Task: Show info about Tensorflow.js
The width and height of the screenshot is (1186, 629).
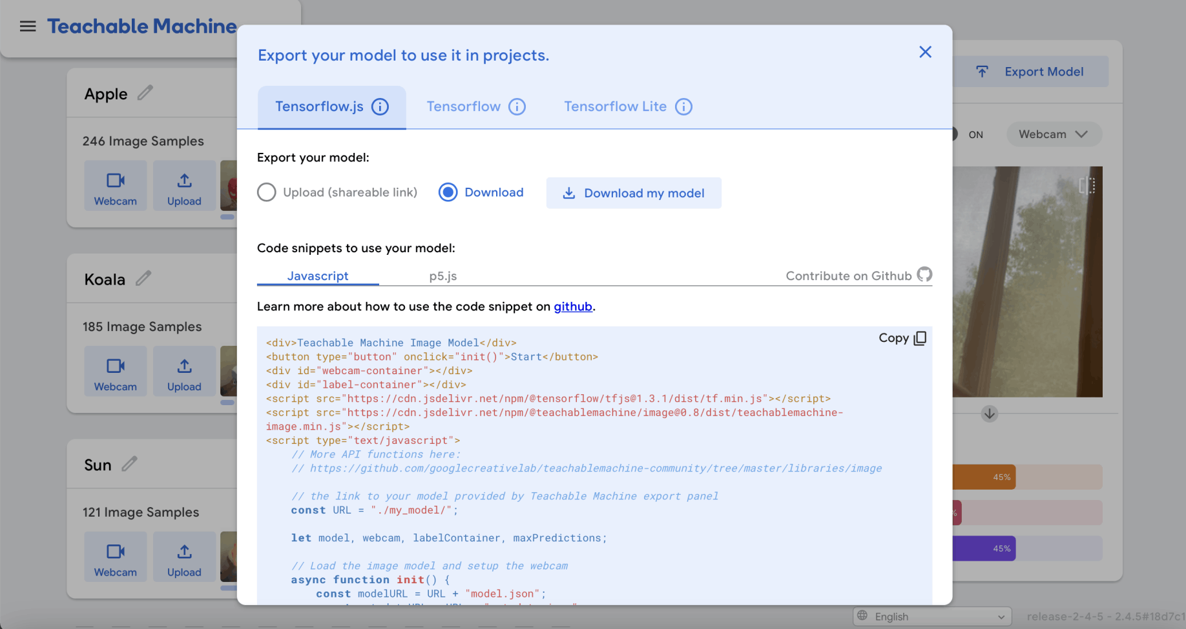Action: coord(380,106)
